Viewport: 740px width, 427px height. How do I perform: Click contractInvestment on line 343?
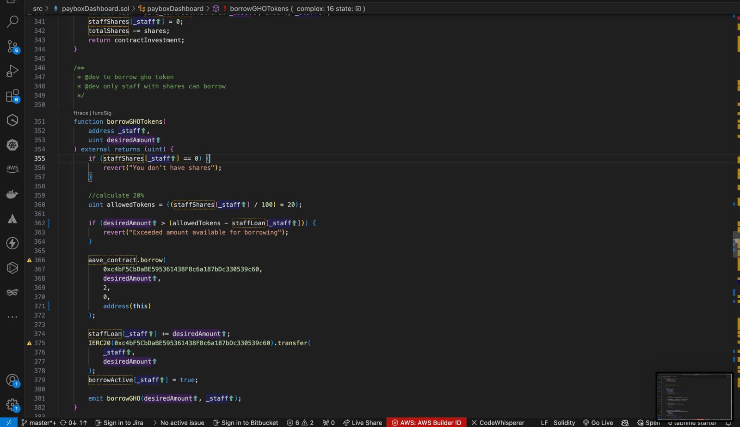coord(148,40)
